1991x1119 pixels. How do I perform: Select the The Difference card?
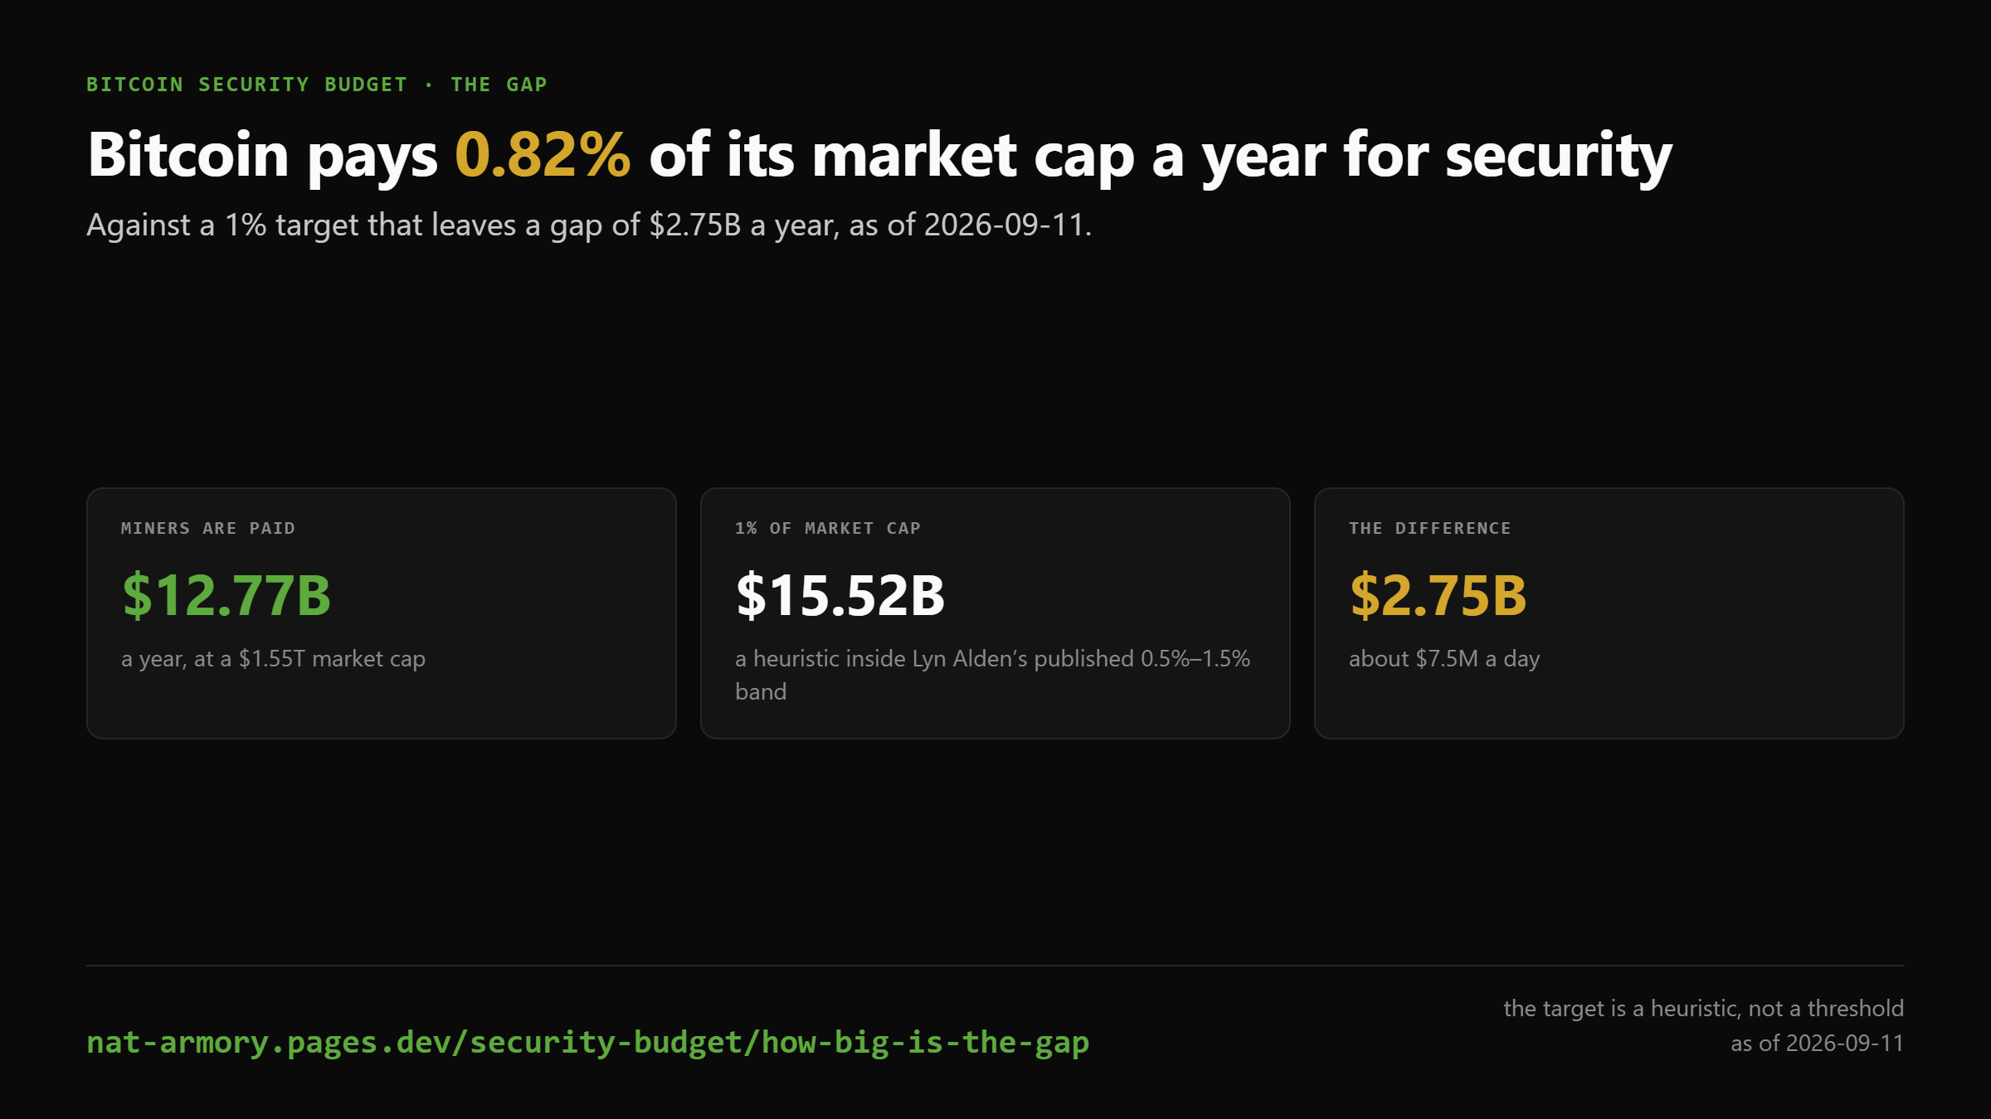click(x=1609, y=613)
